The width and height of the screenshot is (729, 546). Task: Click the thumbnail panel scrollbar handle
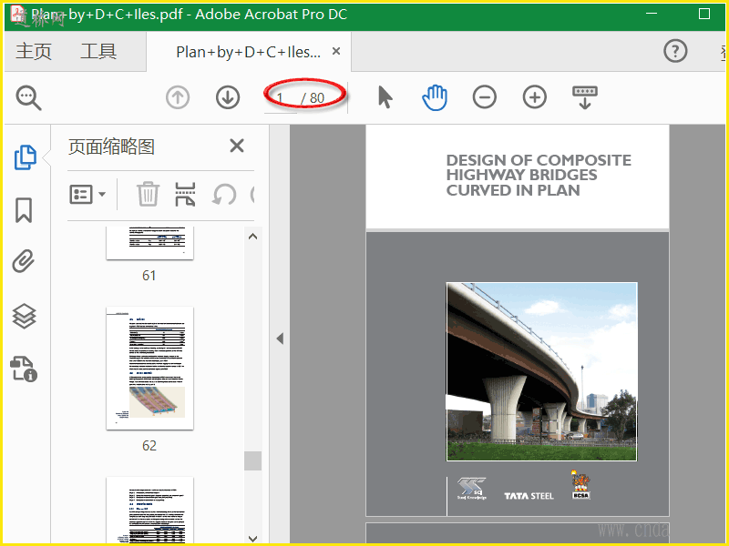[253, 460]
